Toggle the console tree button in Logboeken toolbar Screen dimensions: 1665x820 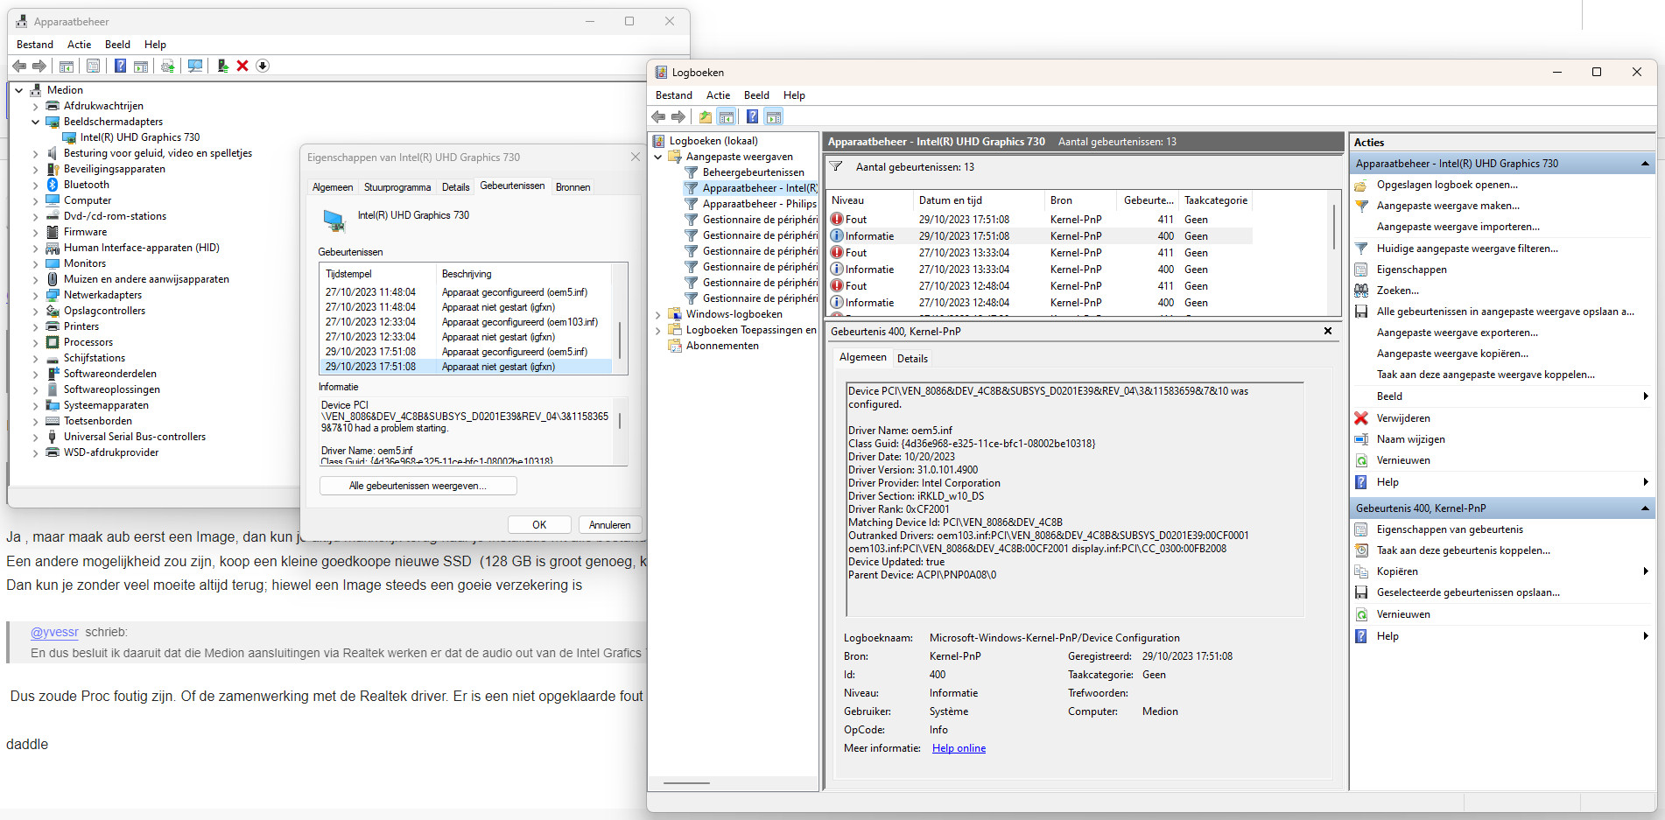pos(727,116)
